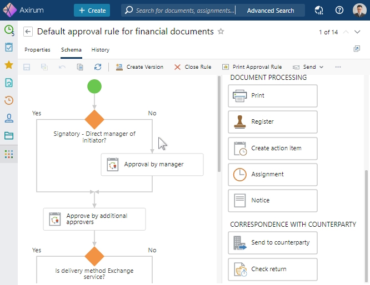The height and width of the screenshot is (285, 370).
Task: Open the colored dots apps grid icon
Action: click(9, 154)
